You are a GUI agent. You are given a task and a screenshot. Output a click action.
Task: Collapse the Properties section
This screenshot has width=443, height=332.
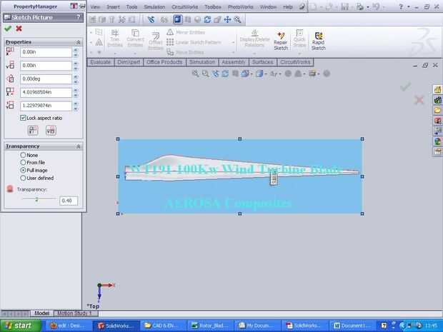(79, 42)
